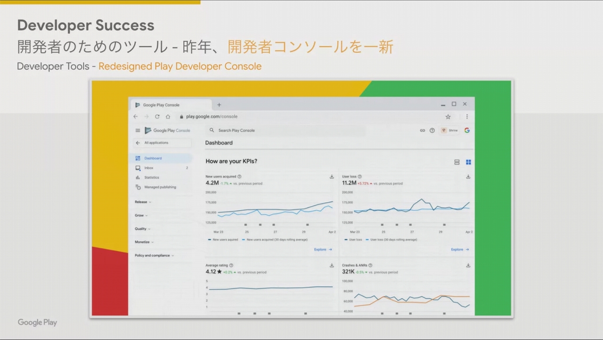
Task: Expand the Quality section
Action: (143, 229)
